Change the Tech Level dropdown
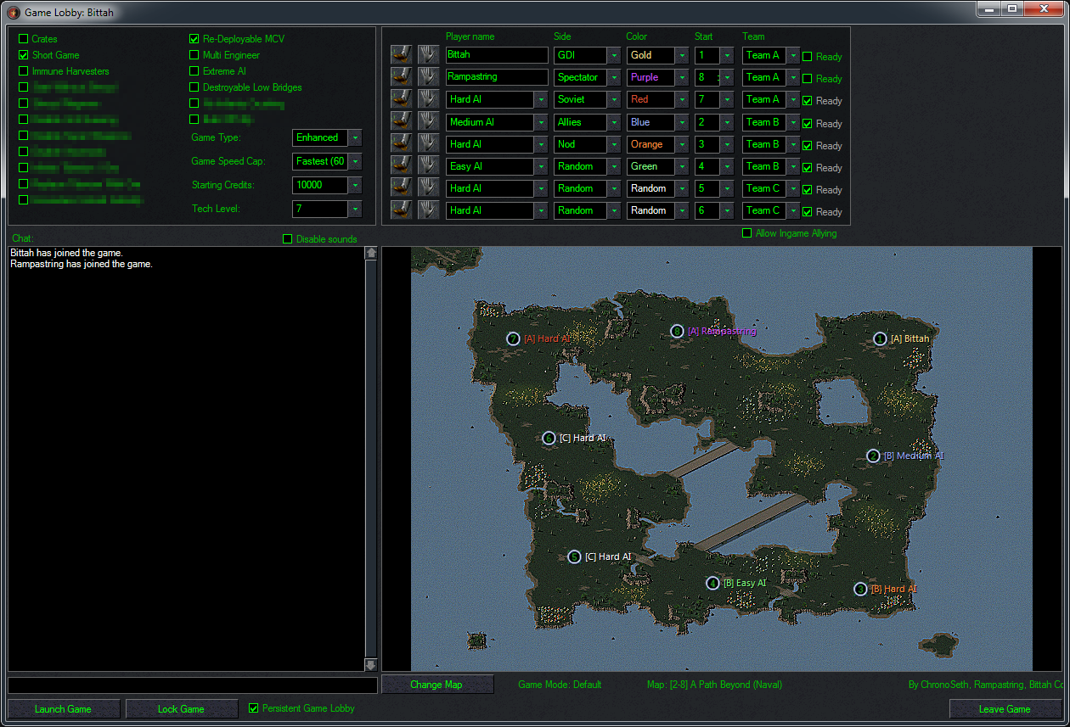Screen dimensions: 1070x727 coord(327,209)
